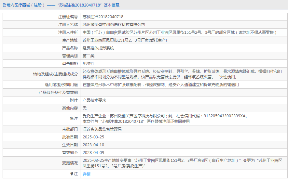The image size is (288, 180).
Task: Click the 产品名称 label
Action: tap(70, 48)
